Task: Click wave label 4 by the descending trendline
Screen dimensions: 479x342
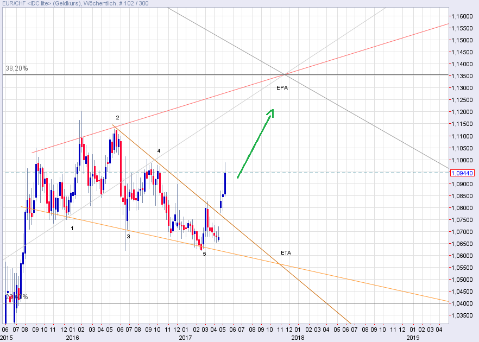Action: [159, 151]
